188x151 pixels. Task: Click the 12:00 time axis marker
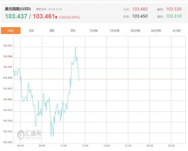click(x=64, y=145)
